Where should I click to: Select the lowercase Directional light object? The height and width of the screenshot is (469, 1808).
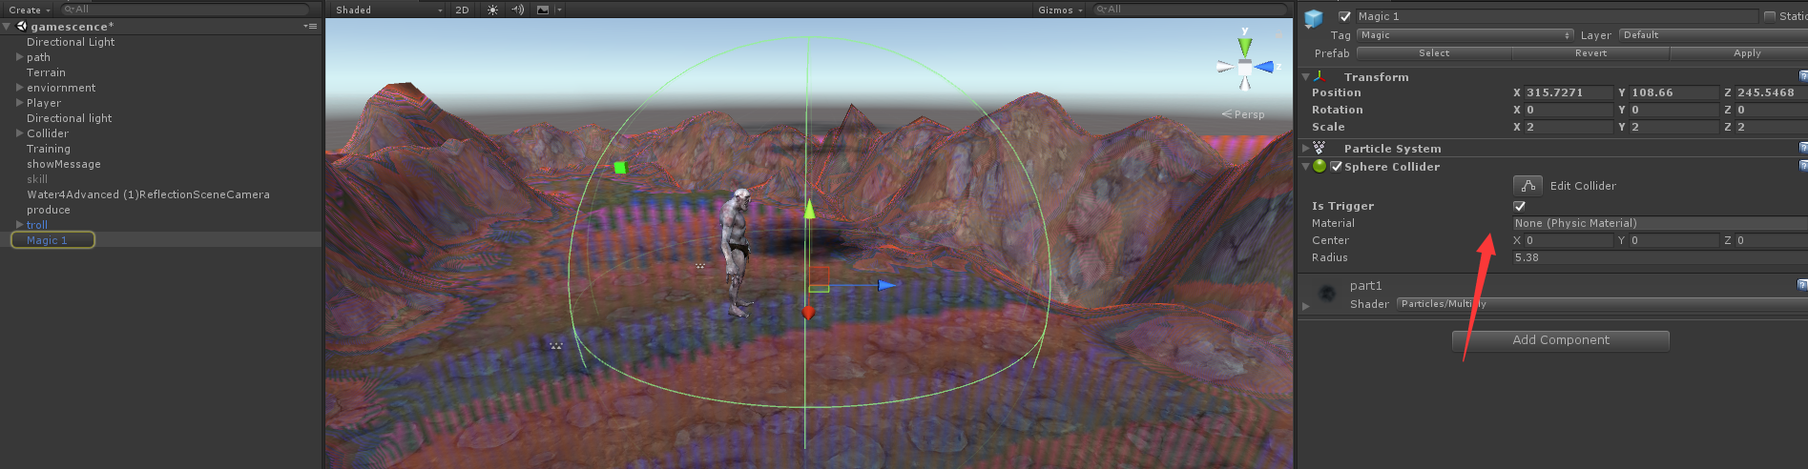[x=69, y=118]
